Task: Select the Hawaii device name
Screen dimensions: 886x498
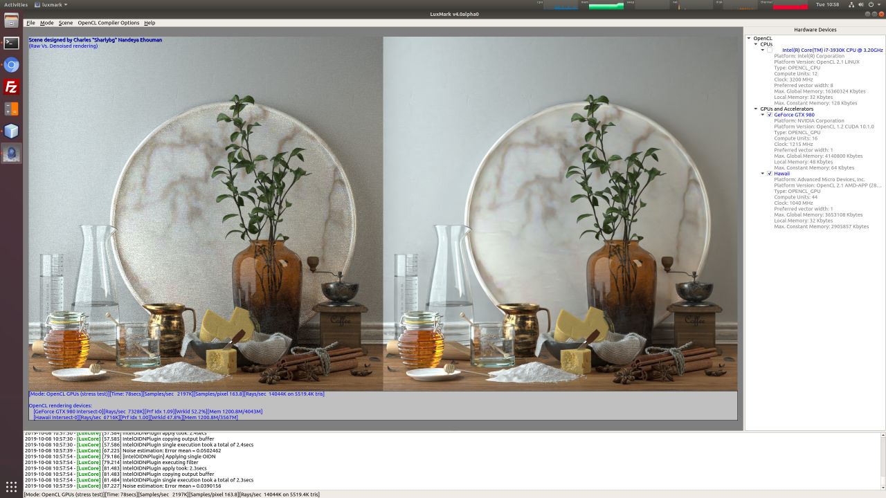Action: pos(781,173)
